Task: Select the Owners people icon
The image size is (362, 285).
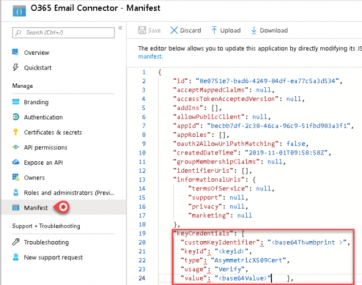Action: pyautogui.click(x=15, y=178)
